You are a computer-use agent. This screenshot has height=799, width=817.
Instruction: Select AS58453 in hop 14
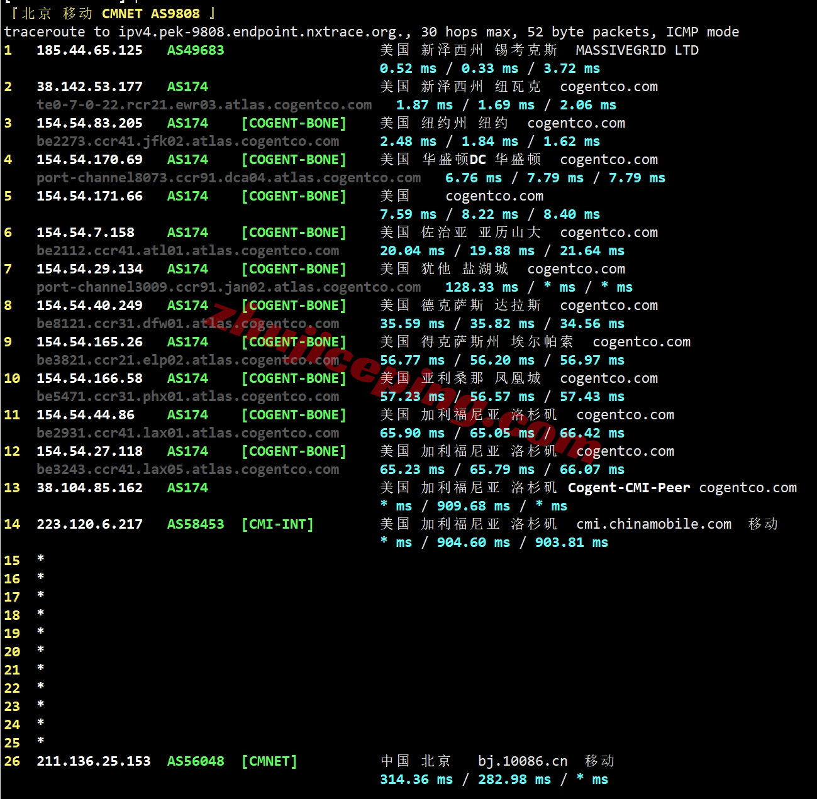pyautogui.click(x=196, y=524)
